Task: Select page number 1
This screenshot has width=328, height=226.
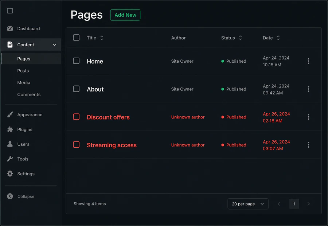Action: 294,204
